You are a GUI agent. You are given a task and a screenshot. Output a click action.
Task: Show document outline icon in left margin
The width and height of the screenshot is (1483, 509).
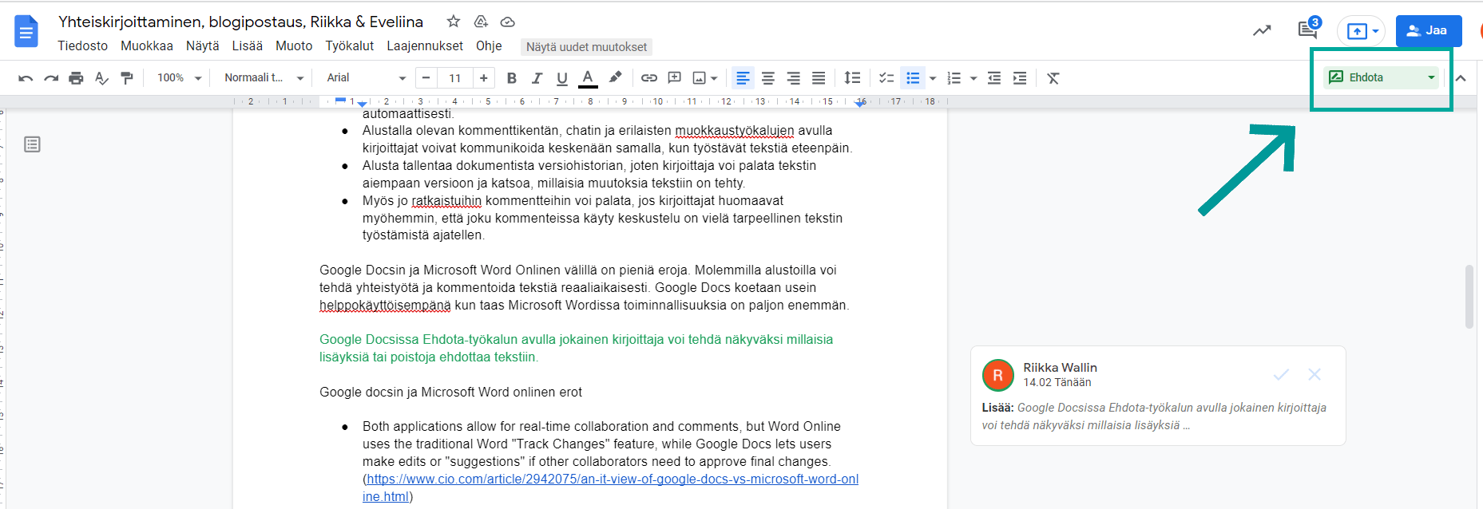[x=32, y=144]
